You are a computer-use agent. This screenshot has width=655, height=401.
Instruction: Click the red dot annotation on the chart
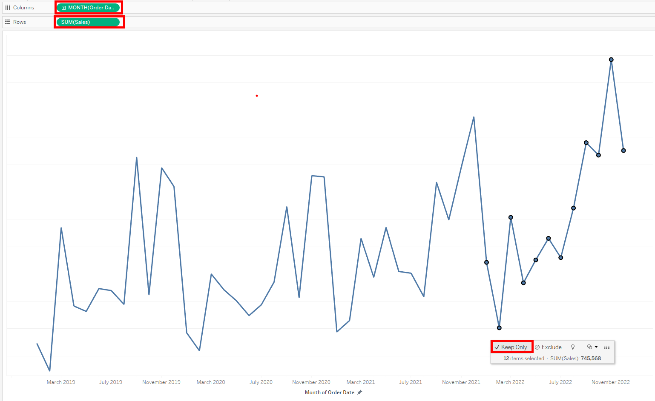[256, 96]
